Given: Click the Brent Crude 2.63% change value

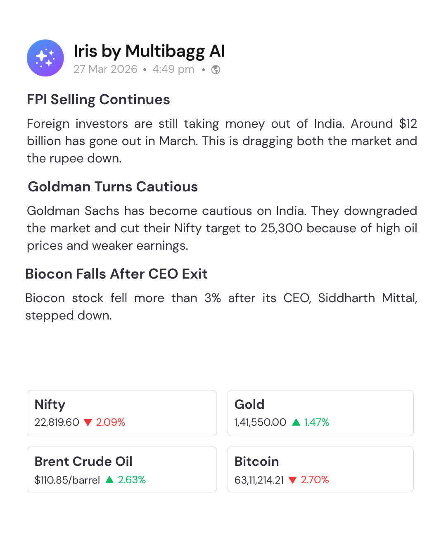Looking at the screenshot, I should pos(132,480).
